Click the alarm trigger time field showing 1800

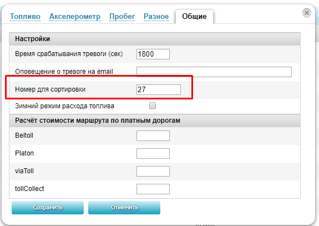(153, 54)
